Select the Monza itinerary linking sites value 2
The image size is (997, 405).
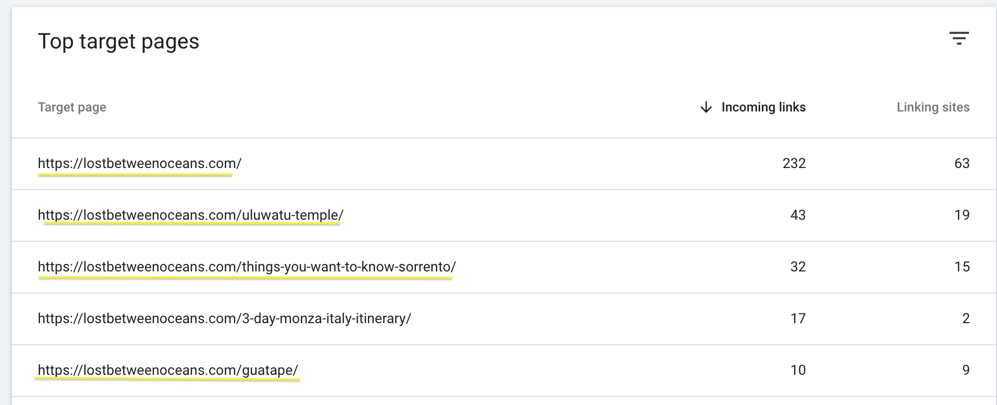(x=966, y=318)
